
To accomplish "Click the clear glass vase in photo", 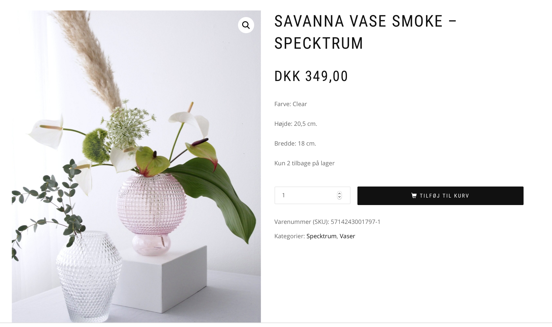I will [89, 276].
